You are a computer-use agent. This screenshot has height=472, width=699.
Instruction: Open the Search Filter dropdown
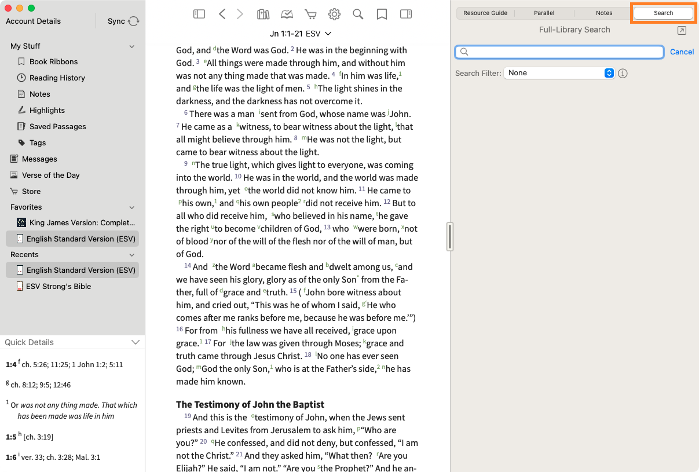tap(559, 73)
